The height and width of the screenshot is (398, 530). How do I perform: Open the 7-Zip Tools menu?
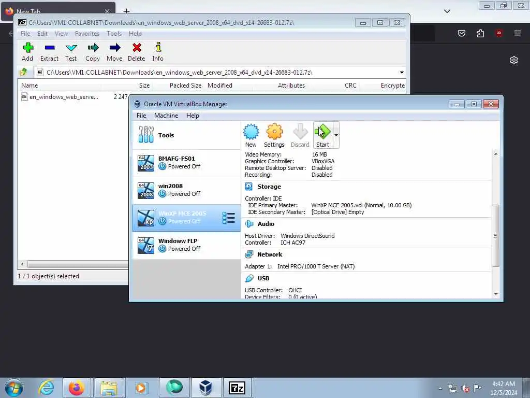pos(114,34)
